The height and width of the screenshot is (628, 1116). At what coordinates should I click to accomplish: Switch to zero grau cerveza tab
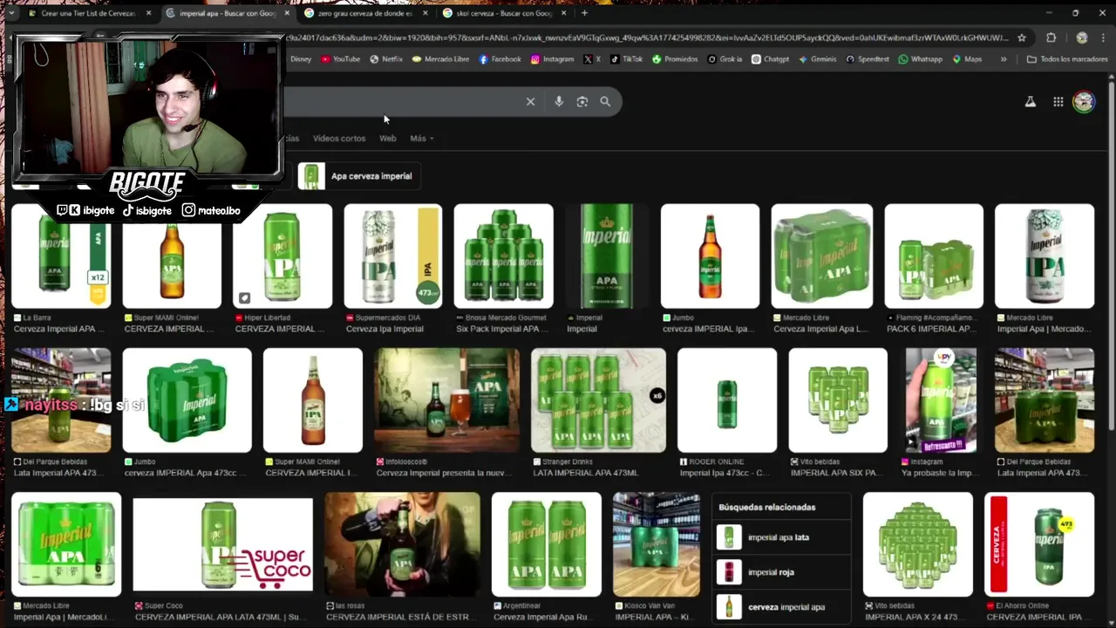[x=364, y=13]
